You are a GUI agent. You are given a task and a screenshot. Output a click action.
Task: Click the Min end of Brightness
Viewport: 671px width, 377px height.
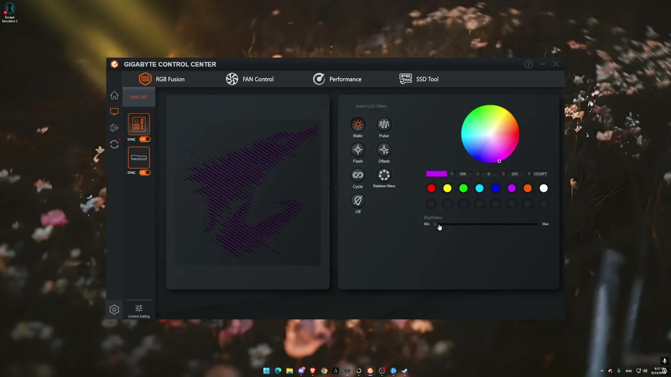pos(427,224)
